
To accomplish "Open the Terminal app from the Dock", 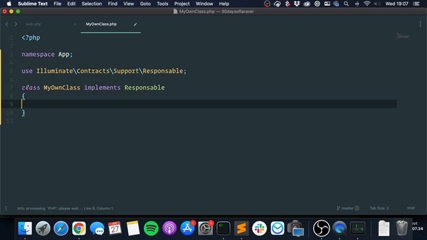I will pos(224,228).
